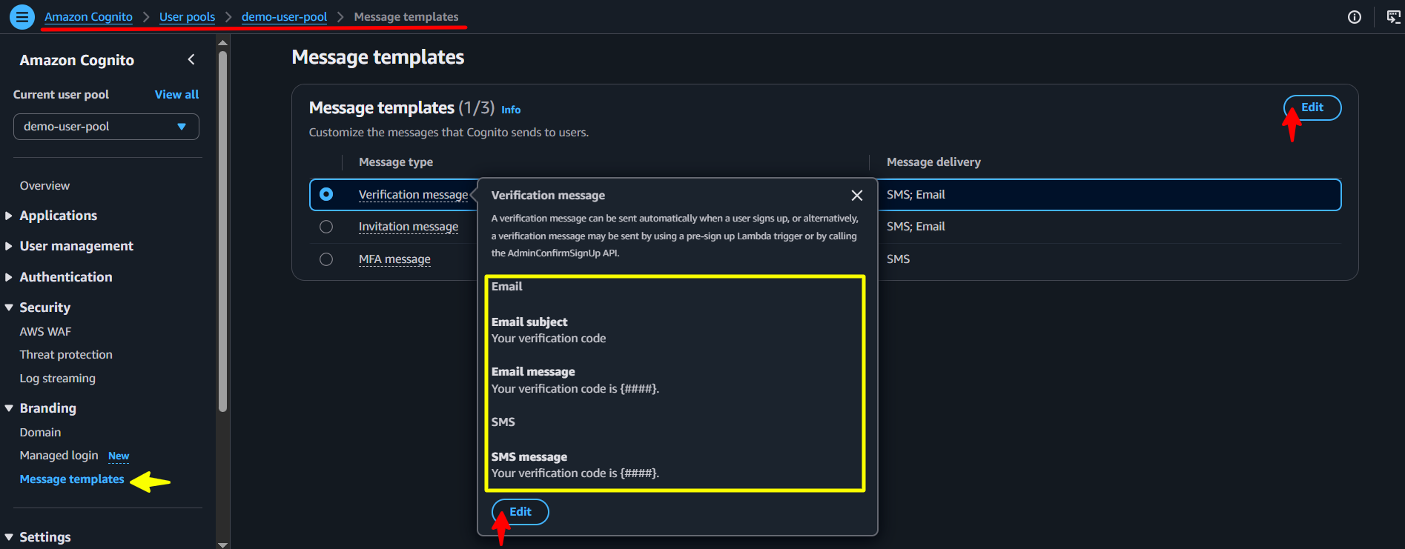This screenshot has width=1405, height=549.
Task: Go to User pools breadcrumb
Action: click(x=187, y=17)
